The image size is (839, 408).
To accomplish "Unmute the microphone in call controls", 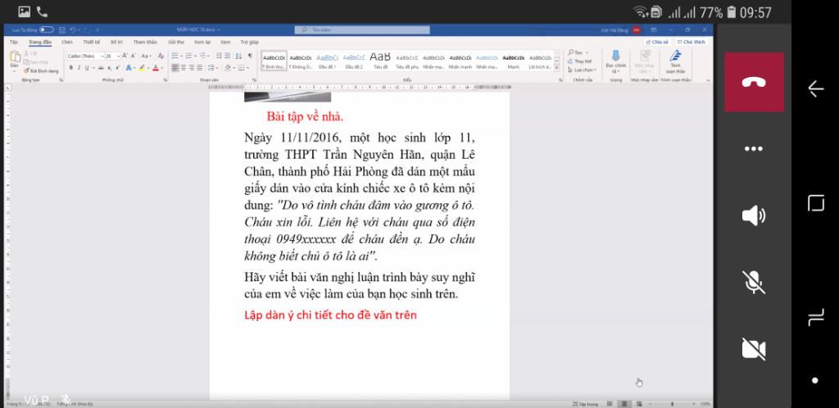I will 754,282.
